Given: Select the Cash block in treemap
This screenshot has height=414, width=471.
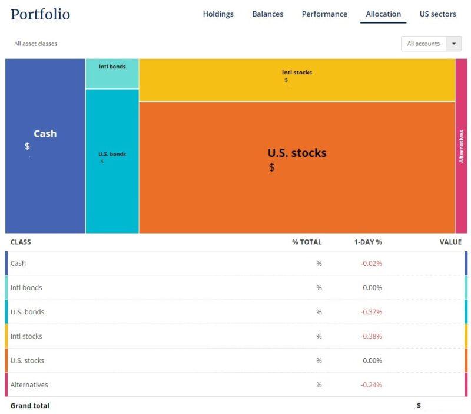Looking at the screenshot, I should (x=45, y=146).
